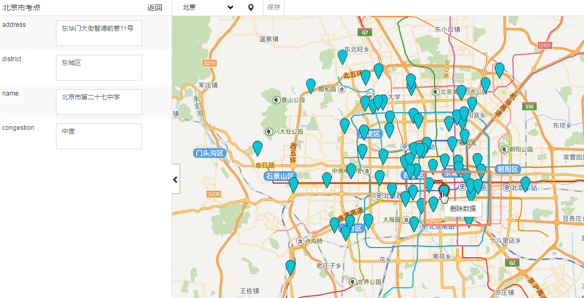
Task: Open the 北京 city dropdown
Action: pos(208,8)
